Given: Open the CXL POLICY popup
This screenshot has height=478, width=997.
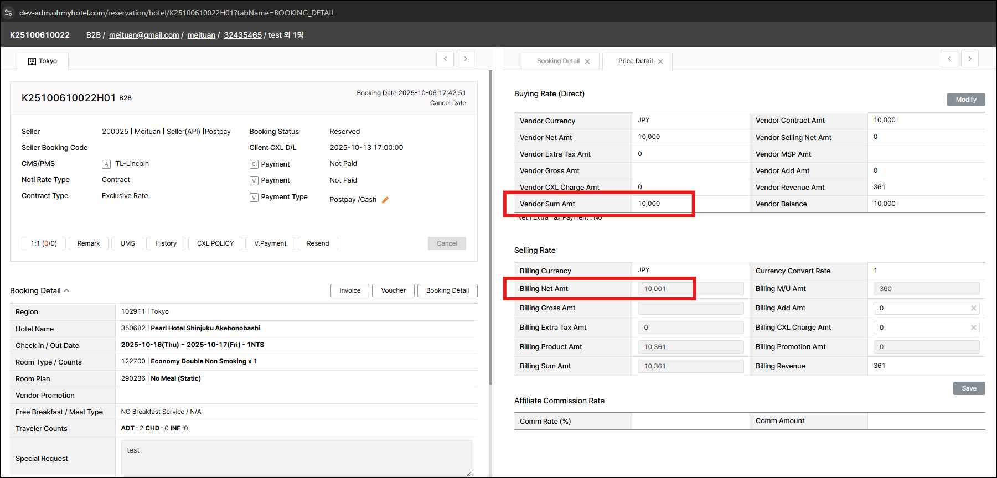Looking at the screenshot, I should pyautogui.click(x=215, y=243).
